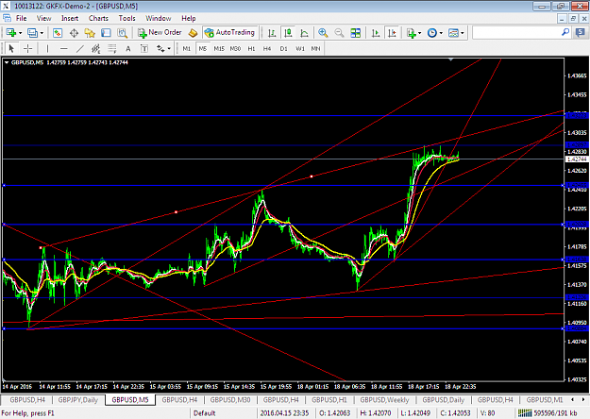Image resolution: width=590 pixels, height=419 pixels.
Task: Expand the Profiles dropdown arrow
Action: 42,33
